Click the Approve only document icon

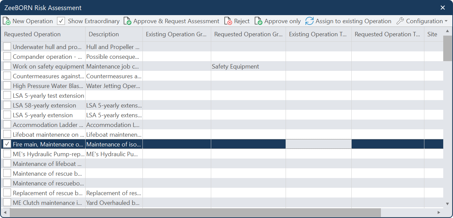[258, 21]
